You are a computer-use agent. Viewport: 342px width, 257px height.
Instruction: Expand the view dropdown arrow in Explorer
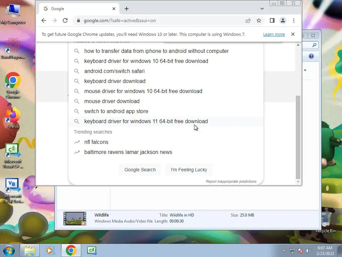(305, 70)
